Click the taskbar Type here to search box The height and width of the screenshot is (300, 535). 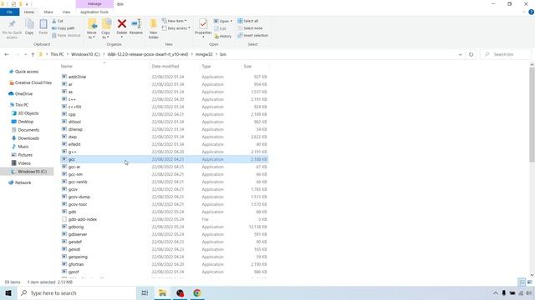pos(76,292)
